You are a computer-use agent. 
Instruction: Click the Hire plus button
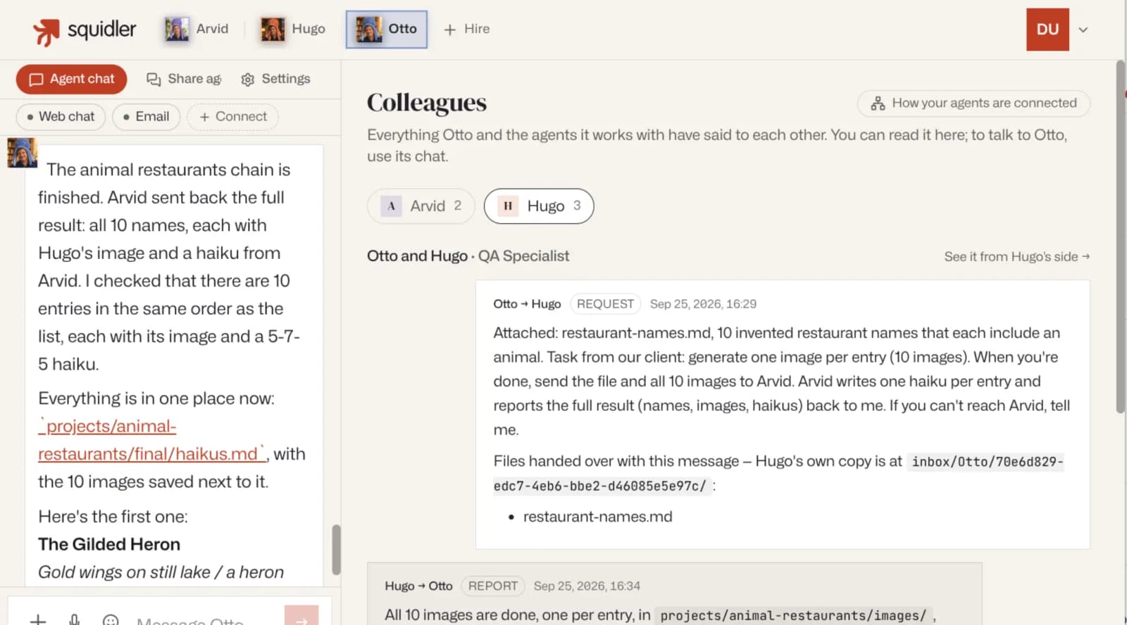click(467, 29)
